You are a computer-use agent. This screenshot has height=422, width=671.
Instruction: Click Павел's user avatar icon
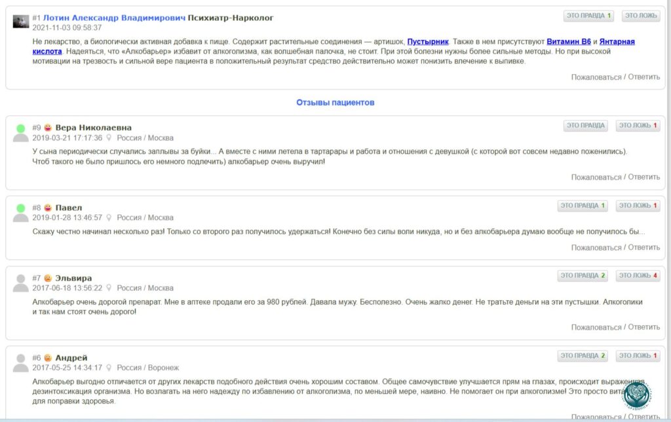[x=20, y=212]
